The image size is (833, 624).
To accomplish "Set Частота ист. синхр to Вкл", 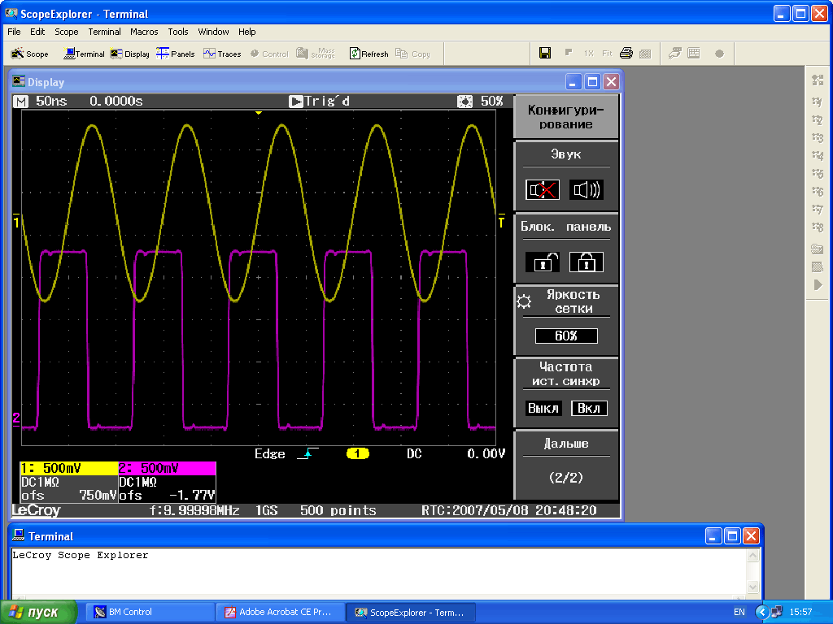I will 588,408.
